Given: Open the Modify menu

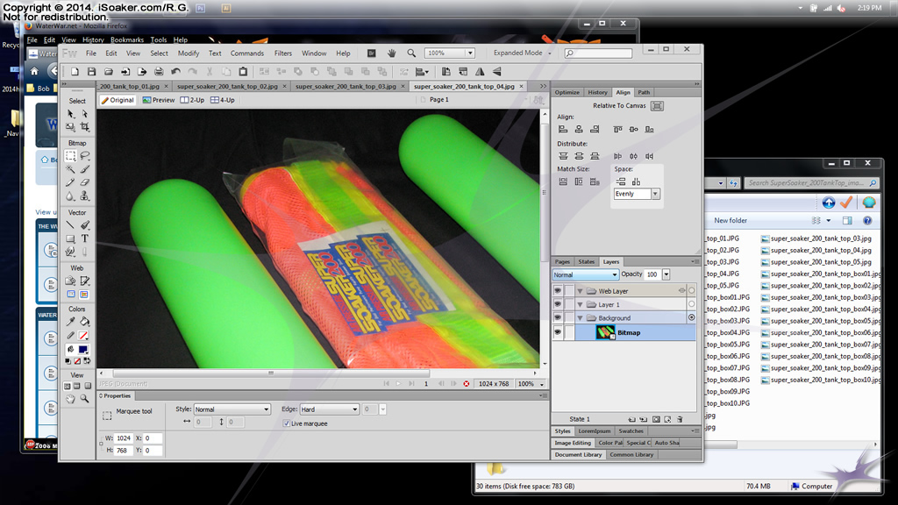Looking at the screenshot, I should [189, 53].
